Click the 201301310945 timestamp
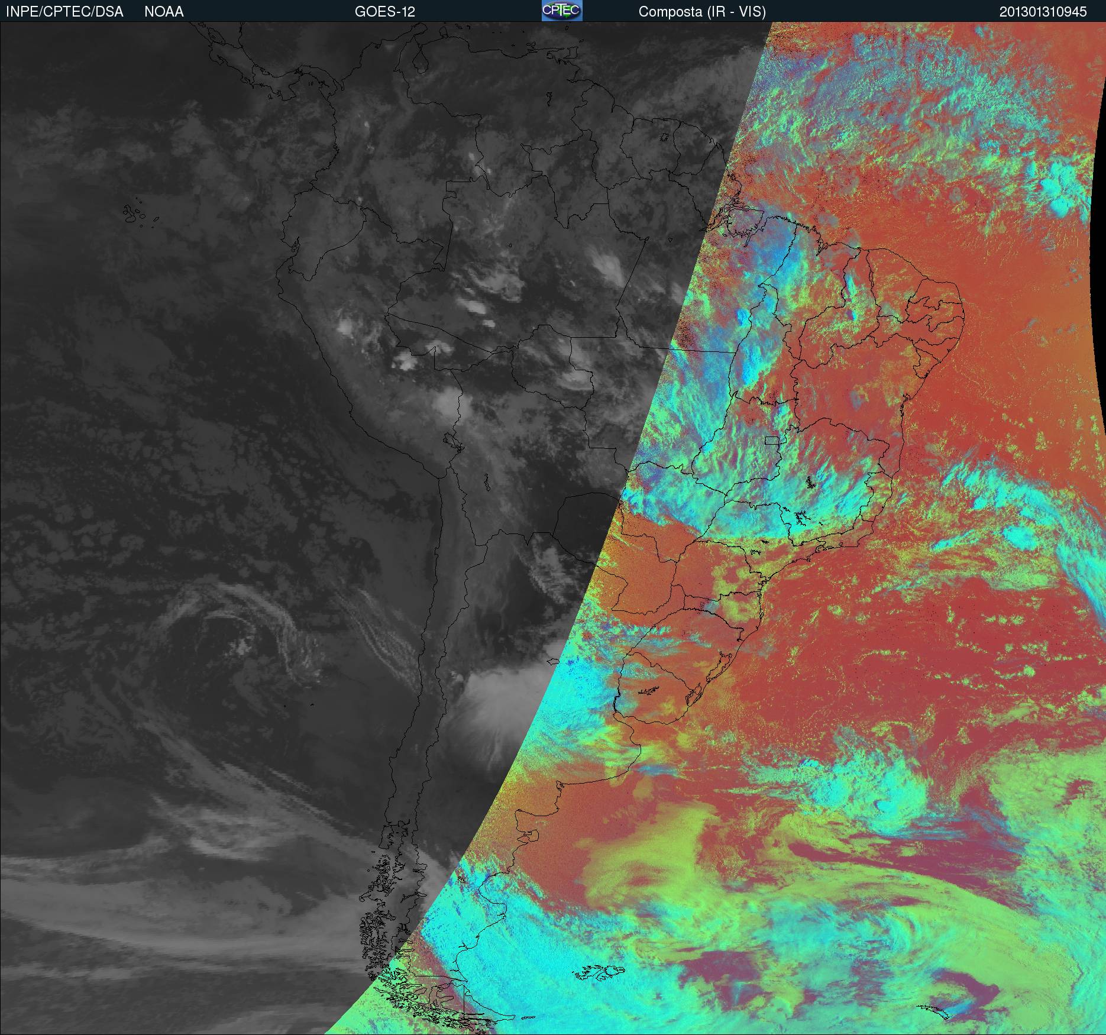1106x1035 pixels. [1043, 12]
